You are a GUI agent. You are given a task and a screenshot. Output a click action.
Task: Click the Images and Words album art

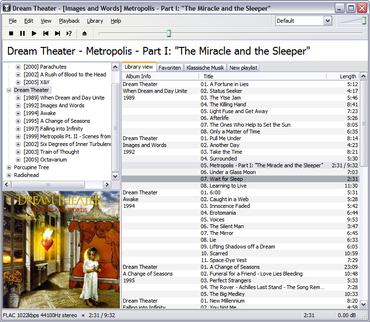tap(61, 249)
